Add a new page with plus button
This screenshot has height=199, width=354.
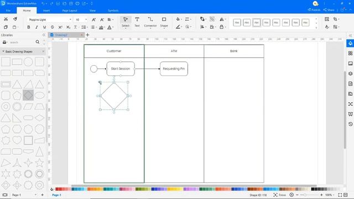pos(42,195)
